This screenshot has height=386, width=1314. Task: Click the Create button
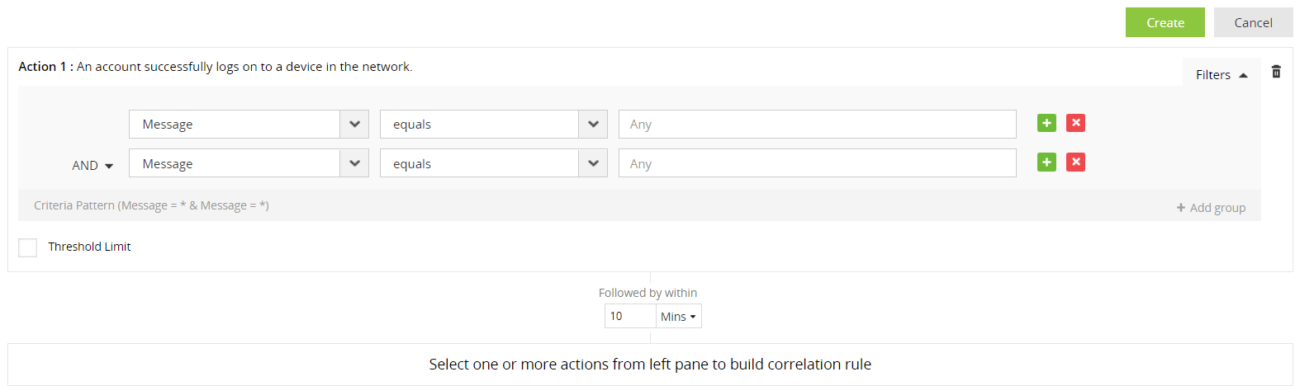[x=1165, y=23]
